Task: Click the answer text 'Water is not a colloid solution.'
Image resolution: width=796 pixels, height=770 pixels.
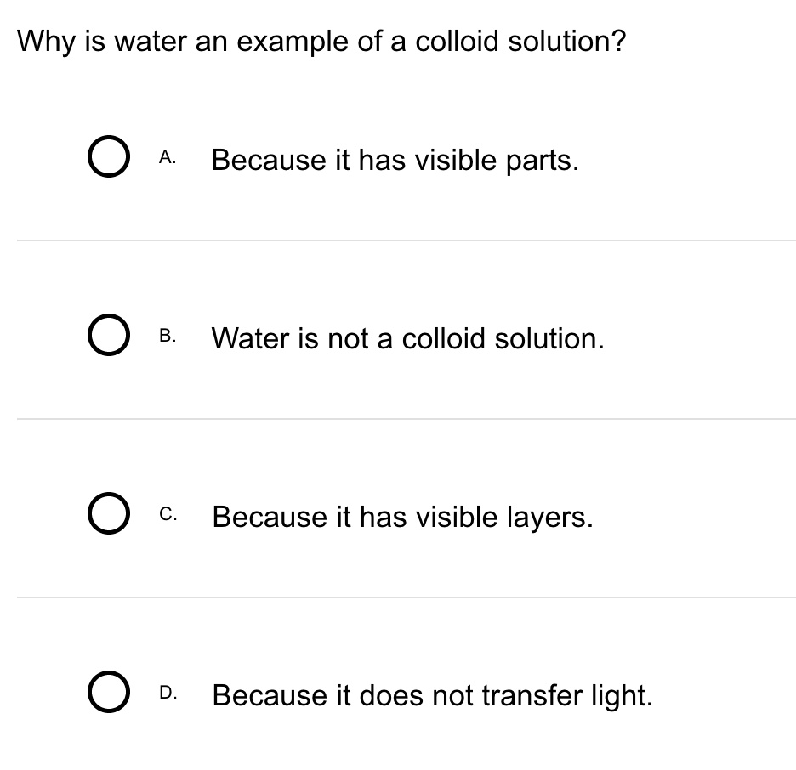Action: pos(407,338)
